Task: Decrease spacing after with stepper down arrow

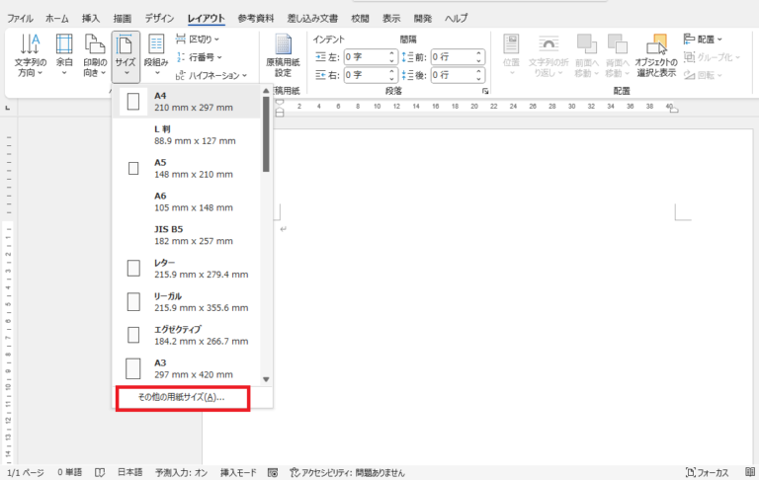Action: tap(478, 79)
